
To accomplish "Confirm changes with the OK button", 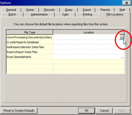I will [87, 111].
